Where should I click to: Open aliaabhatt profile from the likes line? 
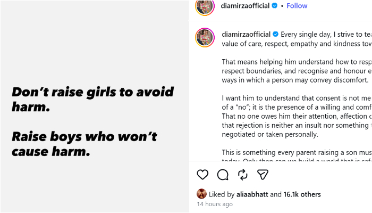click(252, 194)
